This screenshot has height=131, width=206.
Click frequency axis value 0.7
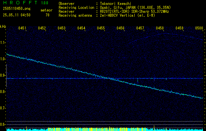click(x=3, y=108)
